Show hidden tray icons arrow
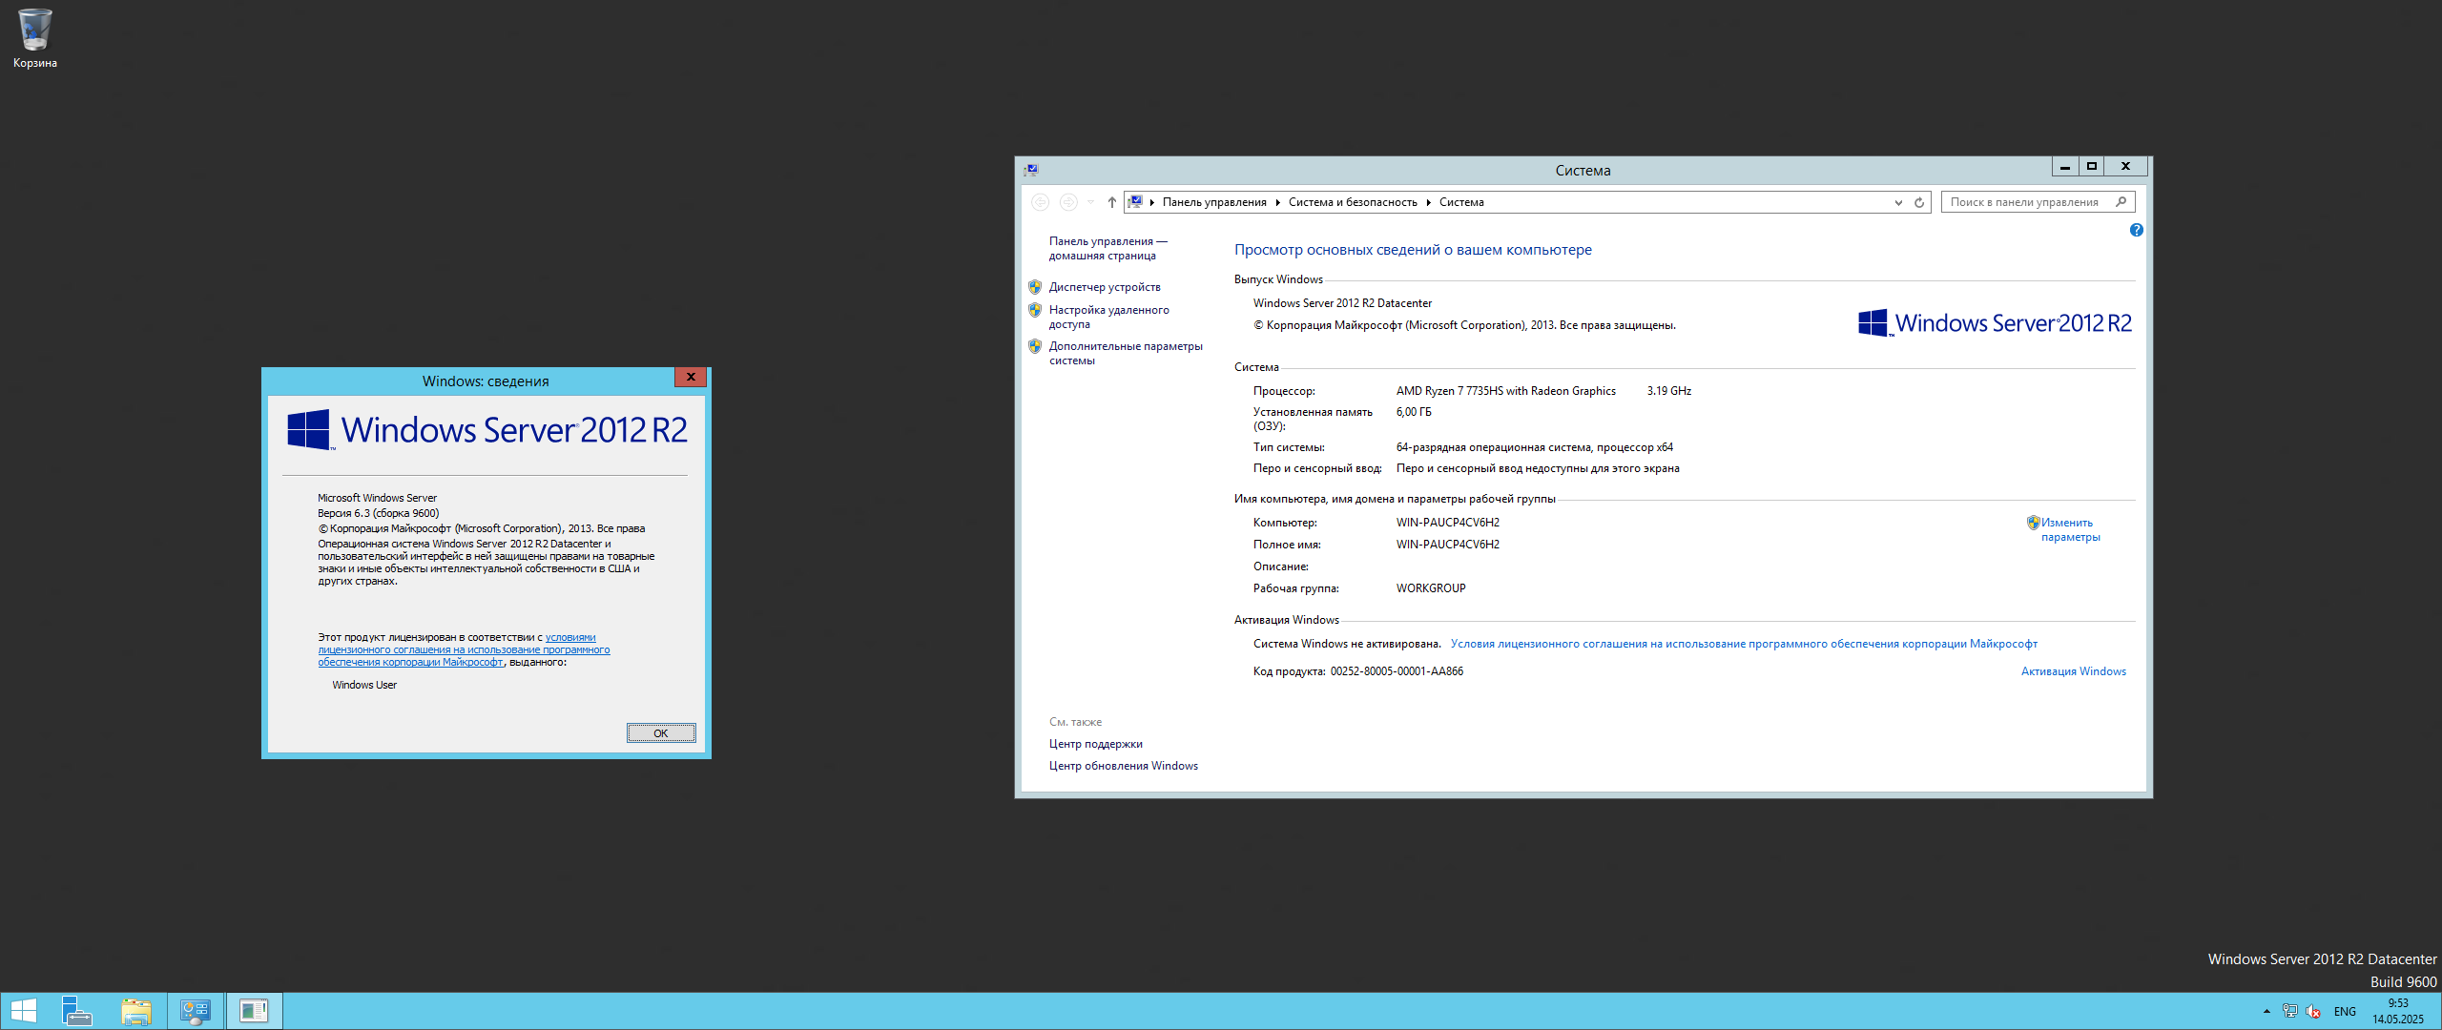Viewport: 2442px width, 1030px height. click(2266, 1011)
